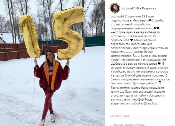This screenshot has width=175, height=126.
Task: Click the blue verified badge icon
Action: 138,8
